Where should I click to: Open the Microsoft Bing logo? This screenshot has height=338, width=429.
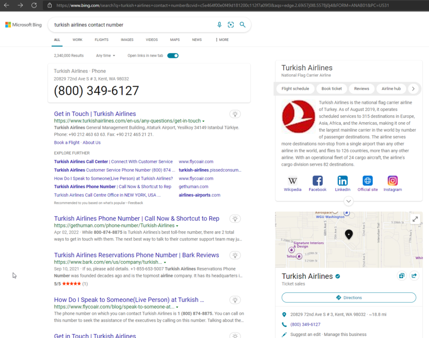pyautogui.click(x=23, y=25)
